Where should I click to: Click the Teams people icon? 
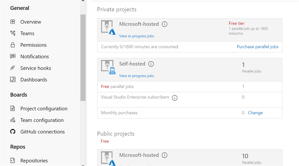[13, 33]
